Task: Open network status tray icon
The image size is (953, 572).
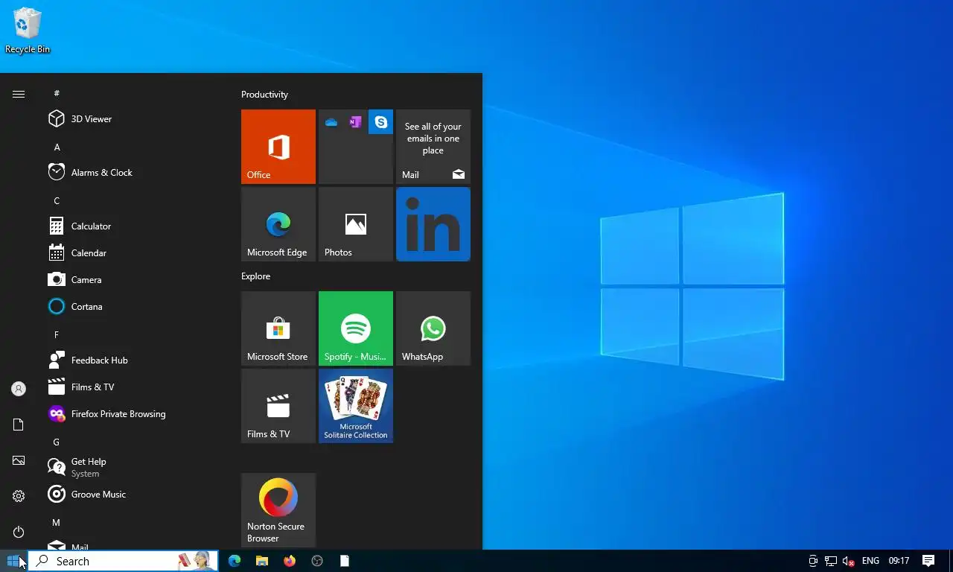Action: (831, 561)
